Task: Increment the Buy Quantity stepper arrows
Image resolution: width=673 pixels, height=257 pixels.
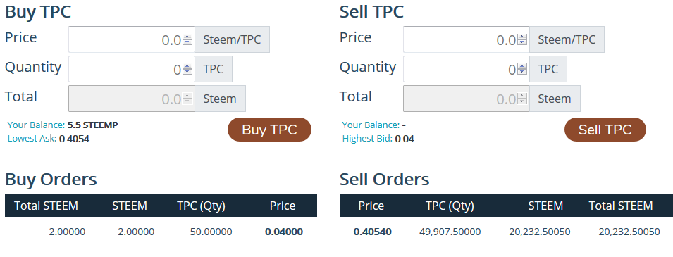Action: (x=187, y=66)
